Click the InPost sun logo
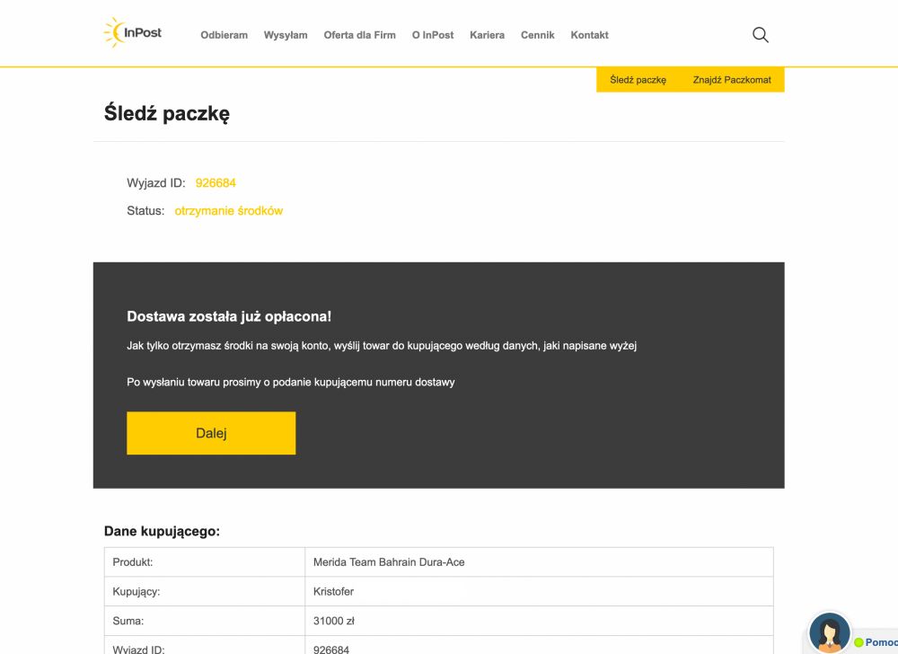This screenshot has height=654, width=898. pyautogui.click(x=133, y=33)
